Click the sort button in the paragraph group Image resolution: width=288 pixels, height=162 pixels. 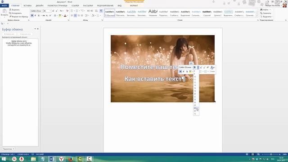96,11
